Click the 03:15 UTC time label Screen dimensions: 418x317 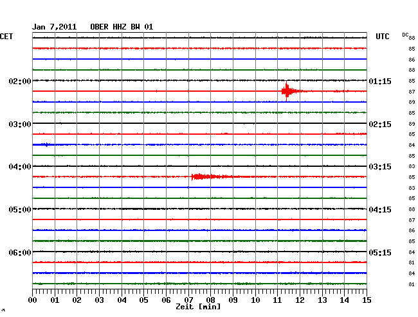point(380,167)
